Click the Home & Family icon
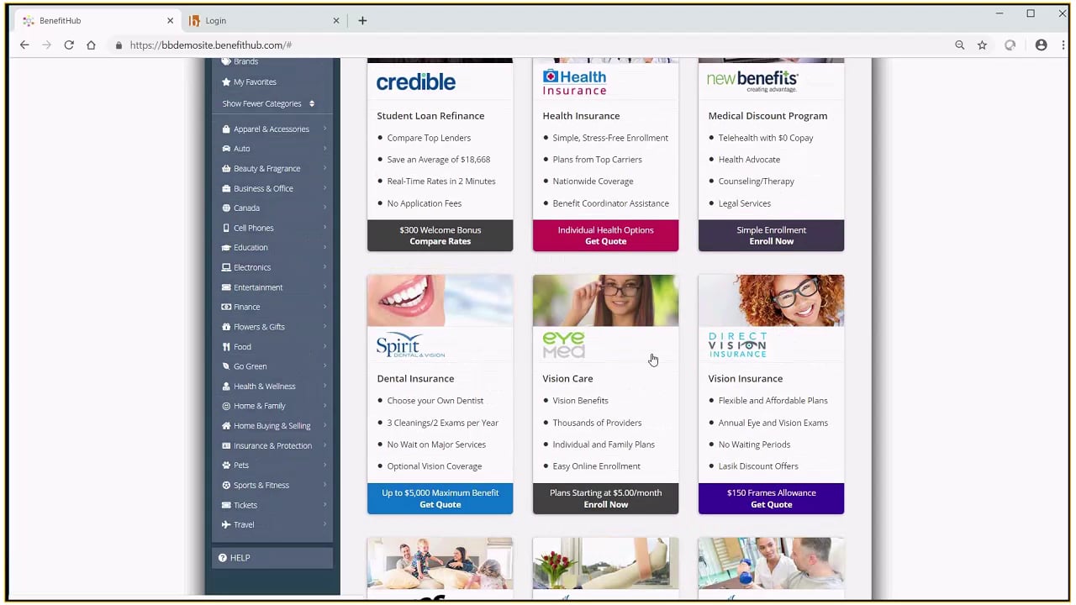This screenshot has width=1076, height=605. pos(226,406)
